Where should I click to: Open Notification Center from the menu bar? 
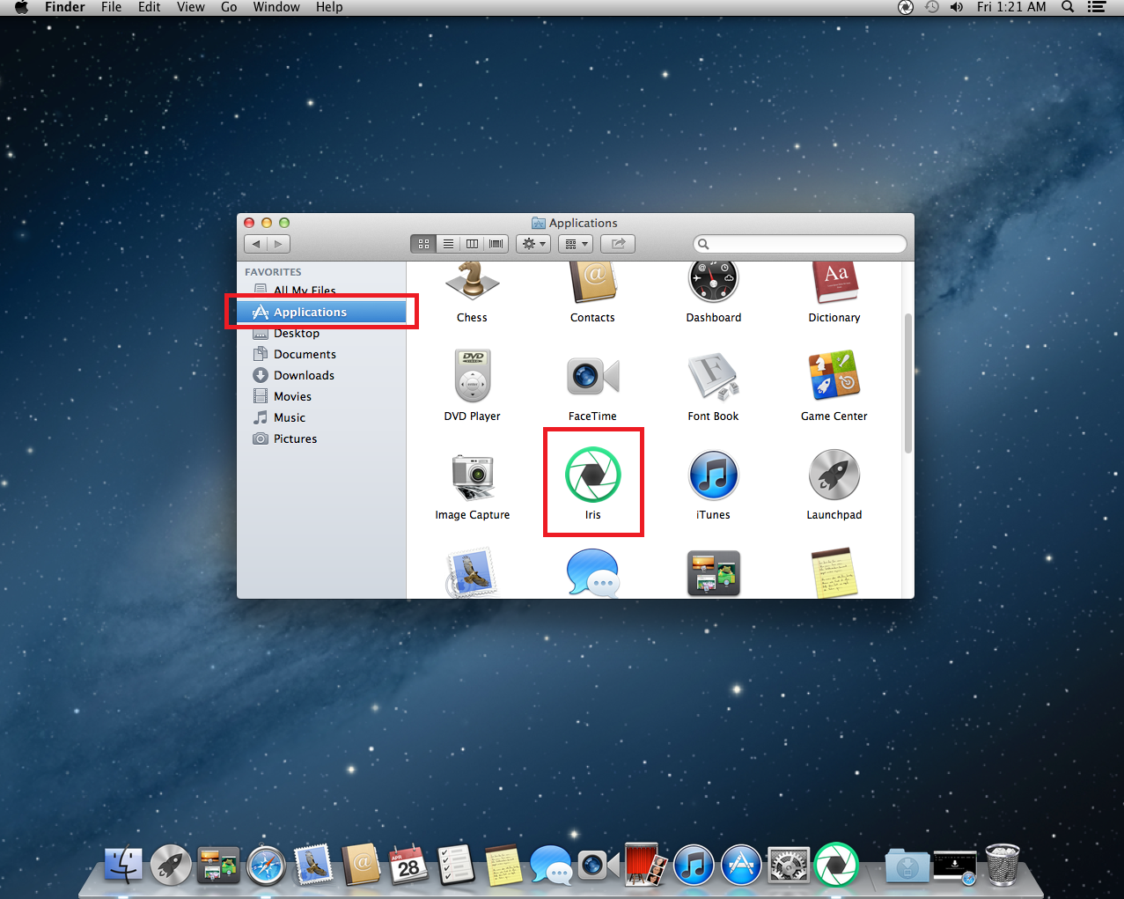click(1096, 7)
